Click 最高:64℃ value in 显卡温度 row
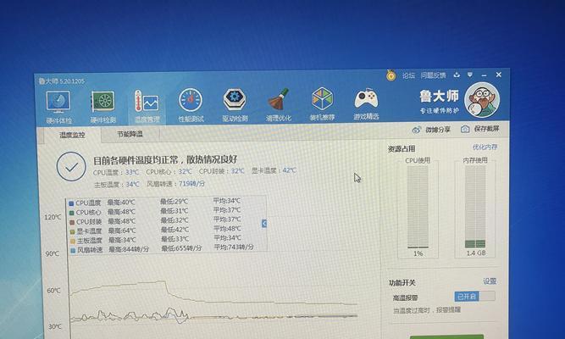The width and height of the screenshot is (565, 339). (122, 231)
